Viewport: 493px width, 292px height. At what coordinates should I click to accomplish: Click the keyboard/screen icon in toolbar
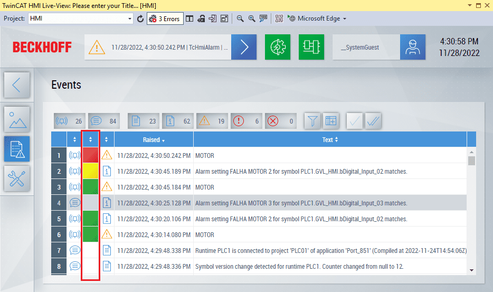tap(263, 19)
